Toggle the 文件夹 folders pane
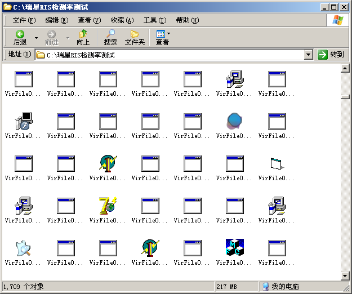 tap(135, 38)
